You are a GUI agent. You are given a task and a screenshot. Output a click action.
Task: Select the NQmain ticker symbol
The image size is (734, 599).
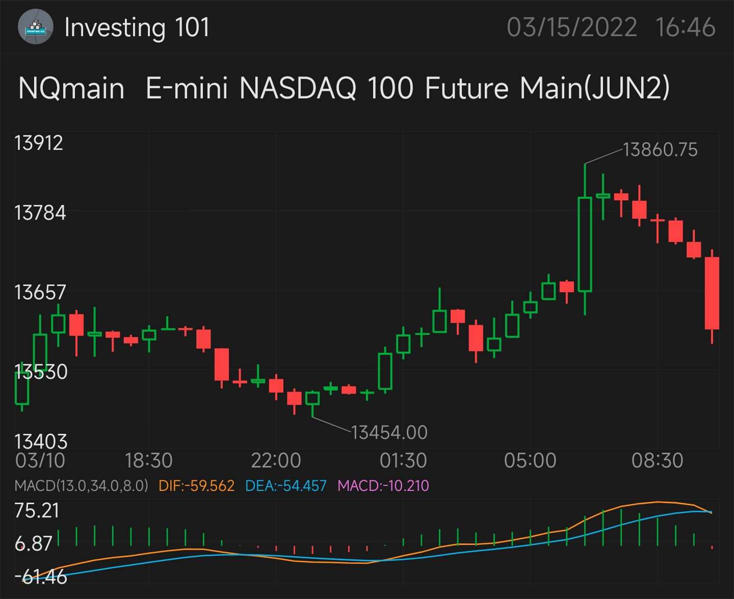(x=71, y=88)
